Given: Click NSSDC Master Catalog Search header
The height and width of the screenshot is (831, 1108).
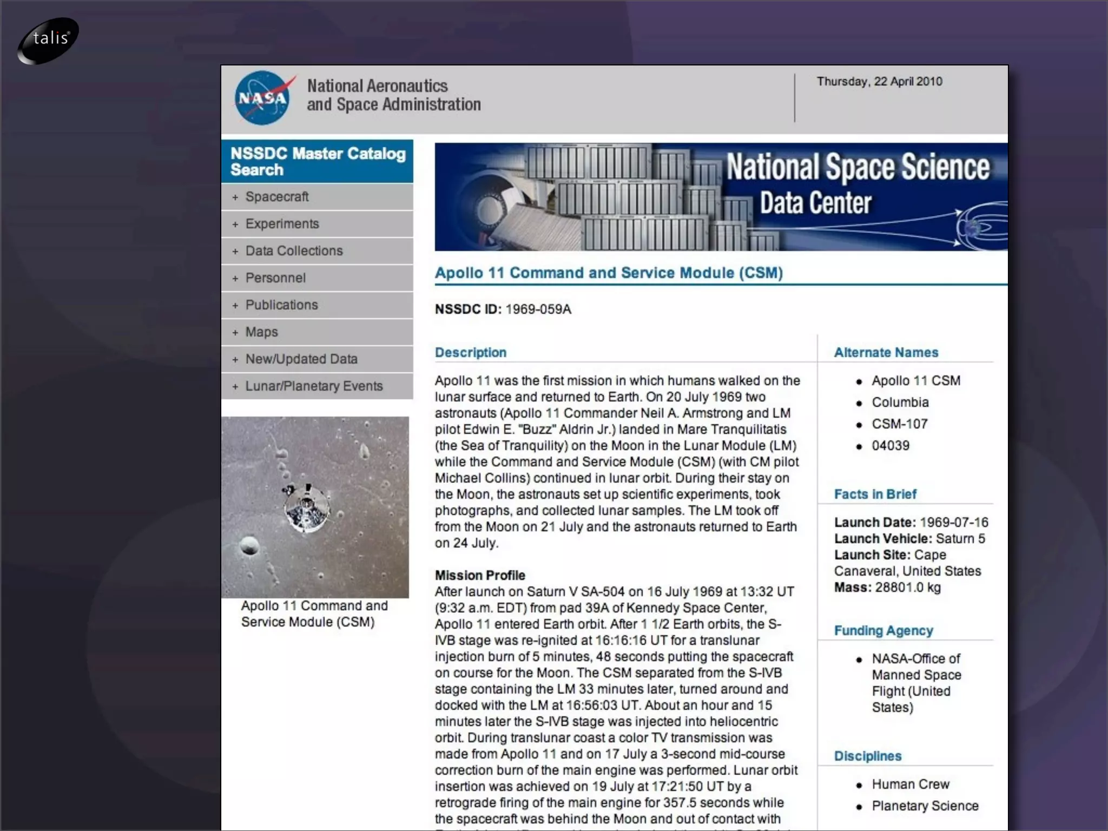Looking at the screenshot, I should (317, 161).
